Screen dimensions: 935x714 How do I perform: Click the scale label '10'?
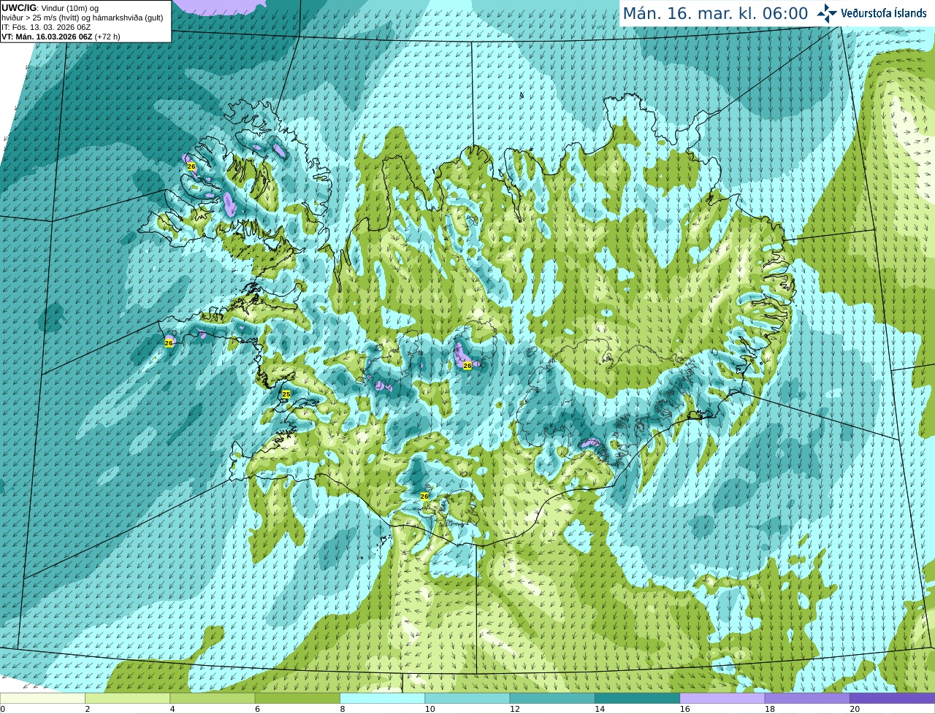tap(430, 709)
